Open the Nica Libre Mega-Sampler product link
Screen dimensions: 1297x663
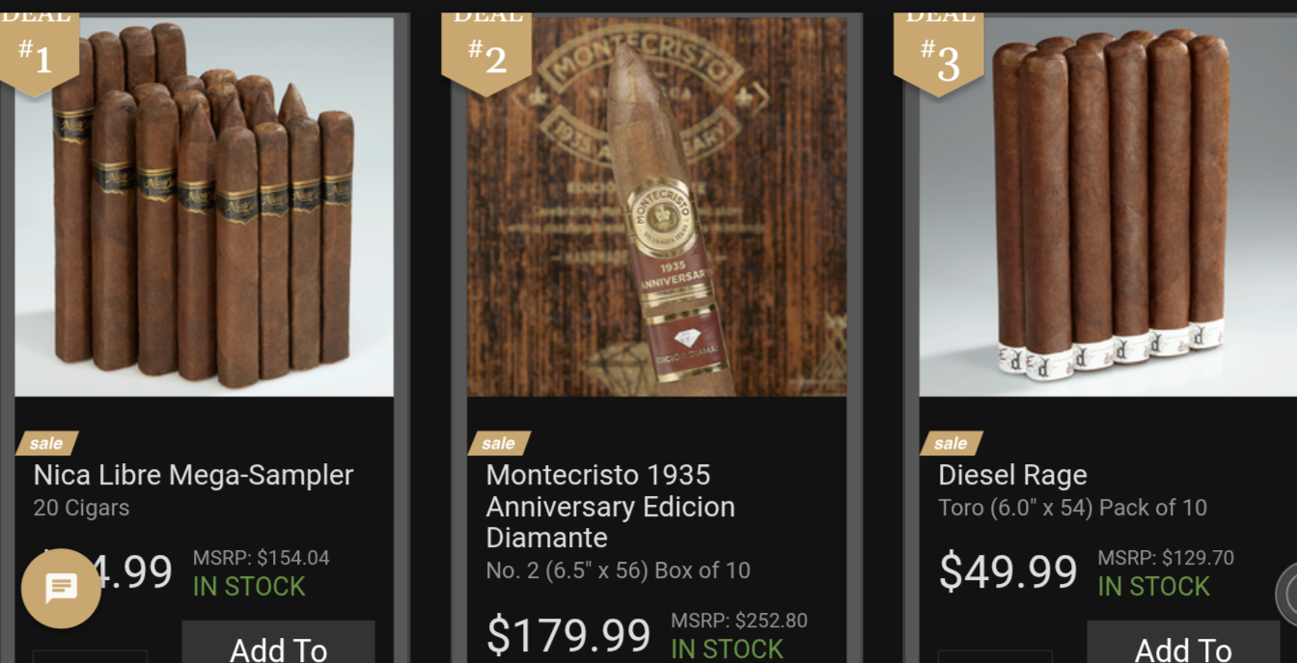(193, 475)
